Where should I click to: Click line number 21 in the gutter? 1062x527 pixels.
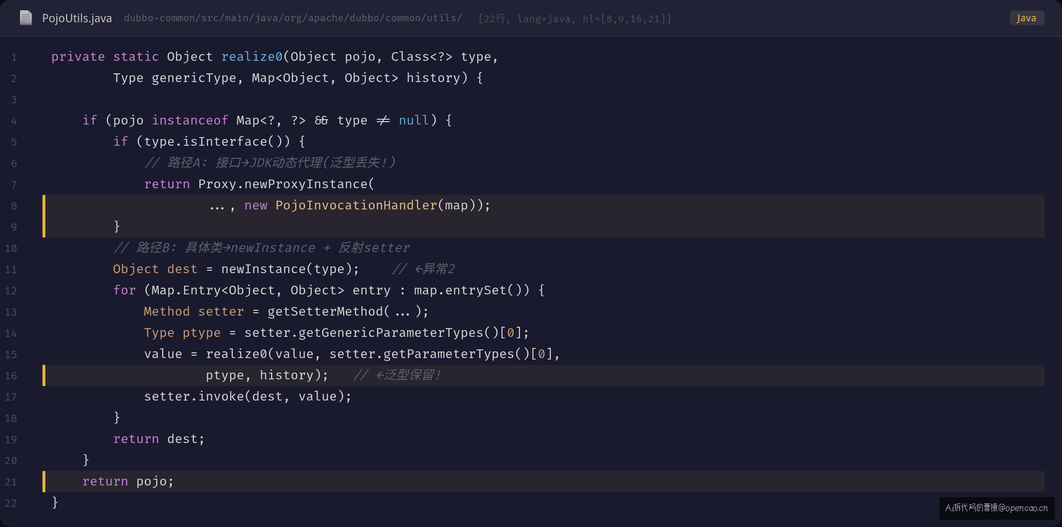11,482
